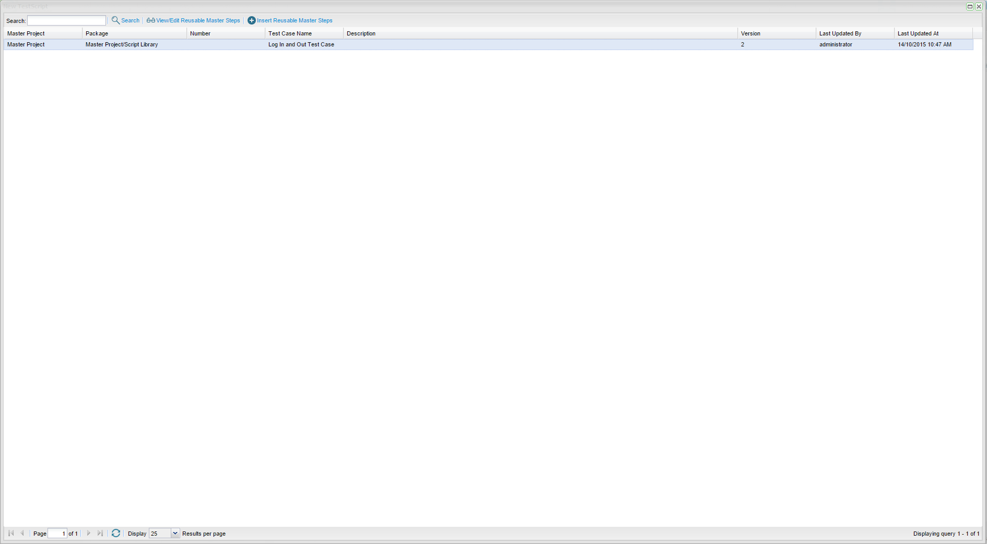Go to next page arrow
The height and width of the screenshot is (544, 987).
(89, 533)
